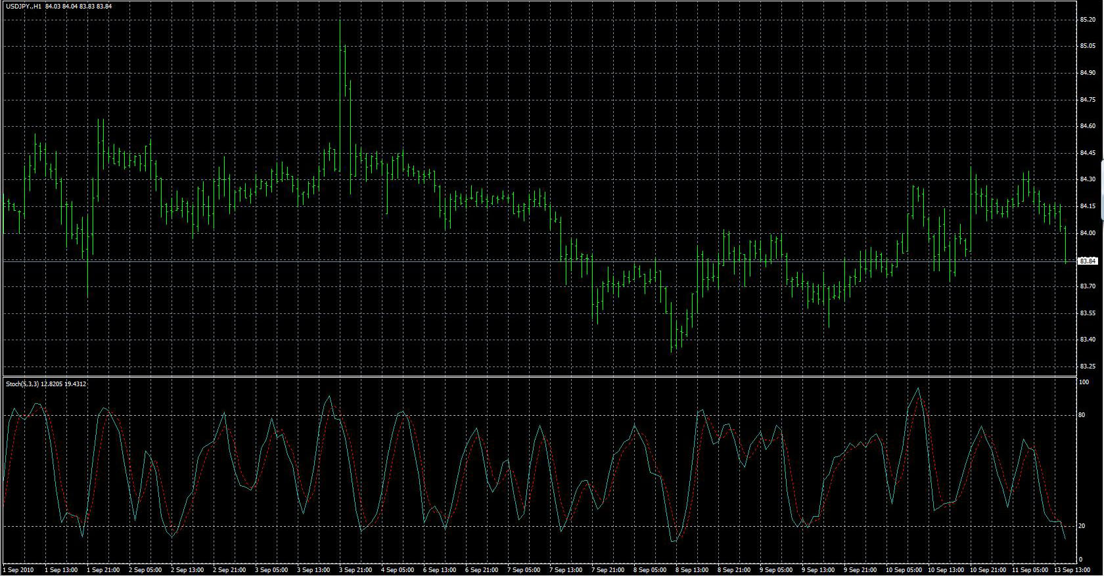Click the 2 Sep 13:00 time label
The image size is (1104, 576).
(x=187, y=570)
